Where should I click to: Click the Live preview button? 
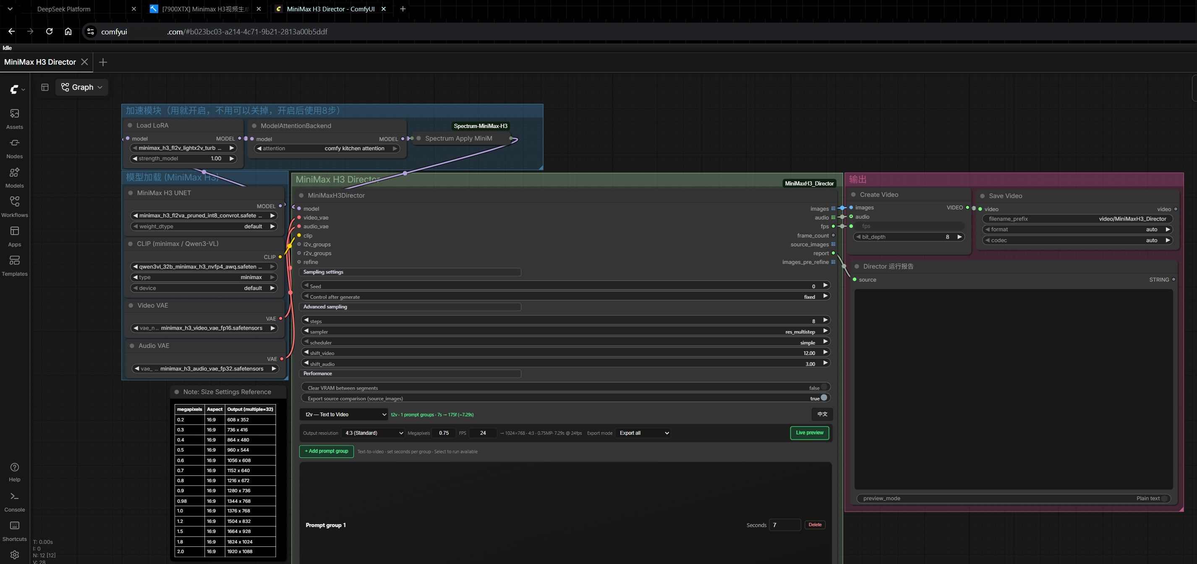click(x=810, y=433)
